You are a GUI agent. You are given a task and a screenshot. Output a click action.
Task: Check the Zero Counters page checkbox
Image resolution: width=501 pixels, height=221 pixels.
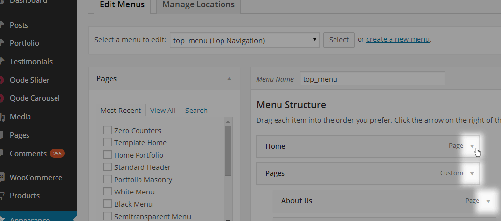point(108,130)
